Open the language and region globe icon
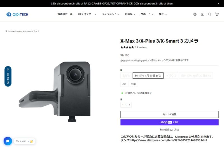 (x=195, y=14)
